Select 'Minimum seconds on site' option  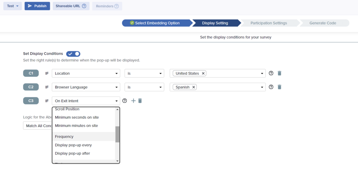point(77,117)
